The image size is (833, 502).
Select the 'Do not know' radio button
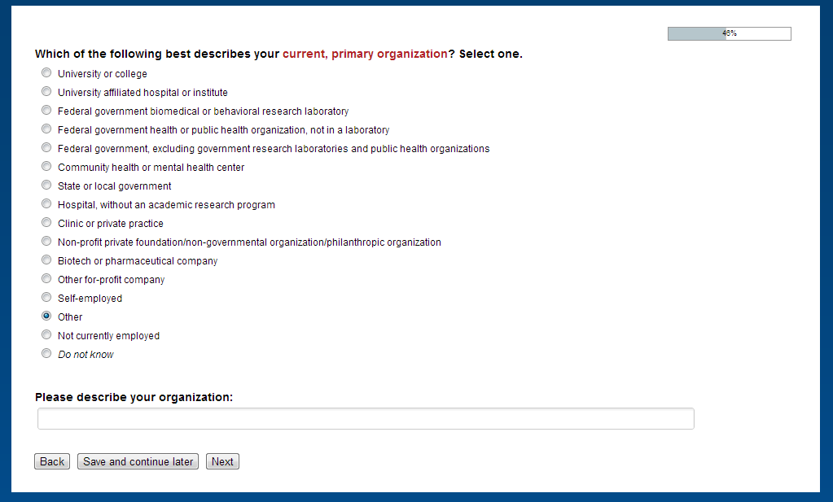tap(46, 354)
